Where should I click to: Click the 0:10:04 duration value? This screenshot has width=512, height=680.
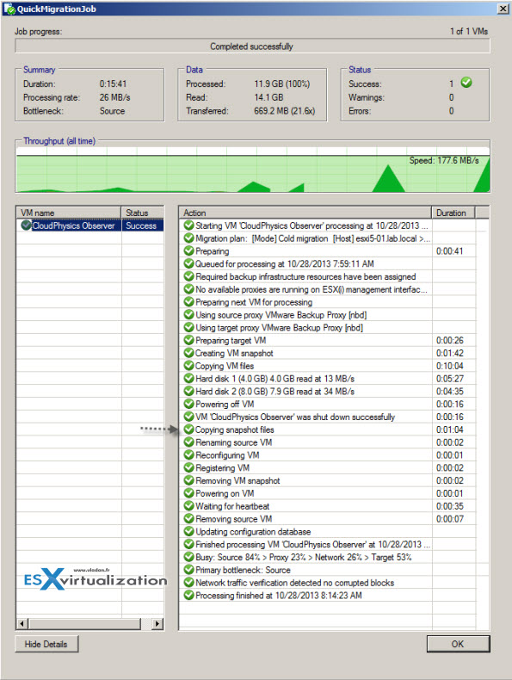click(x=449, y=366)
